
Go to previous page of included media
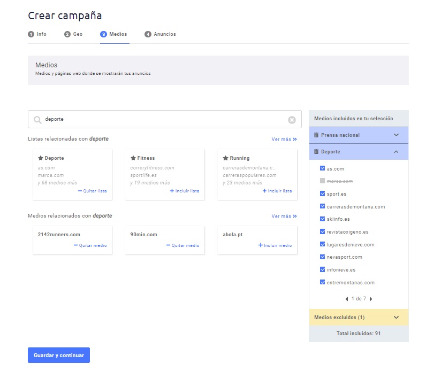pyautogui.click(x=346, y=299)
